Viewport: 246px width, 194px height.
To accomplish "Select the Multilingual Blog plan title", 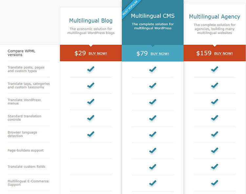I will (91, 21).
